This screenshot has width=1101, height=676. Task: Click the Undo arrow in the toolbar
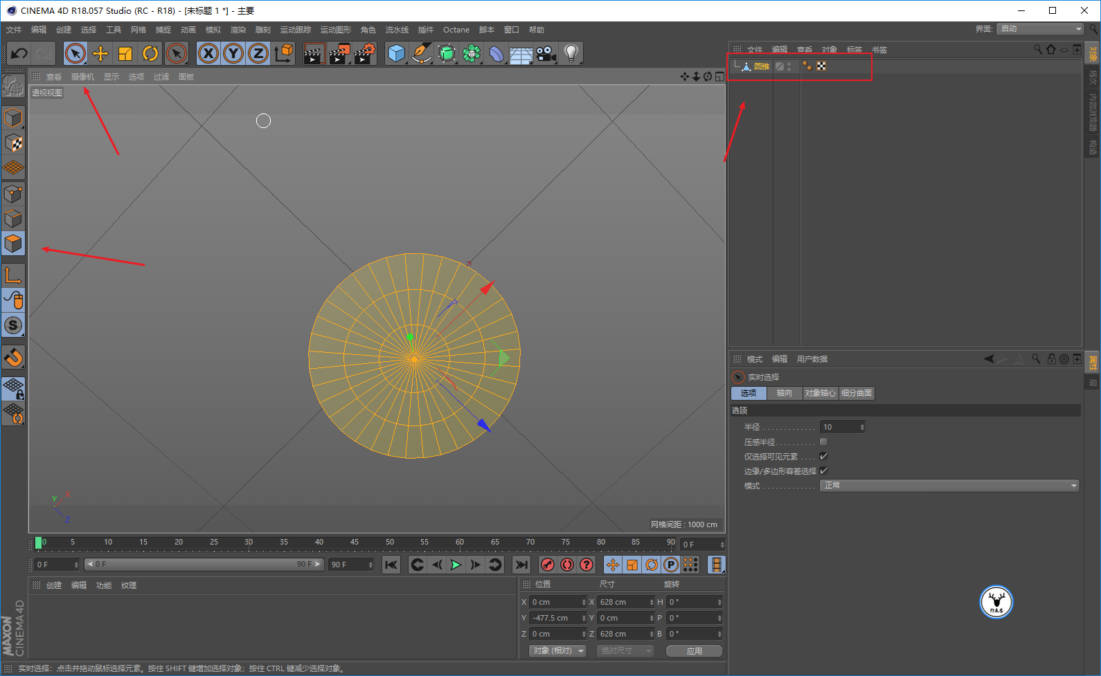19,53
